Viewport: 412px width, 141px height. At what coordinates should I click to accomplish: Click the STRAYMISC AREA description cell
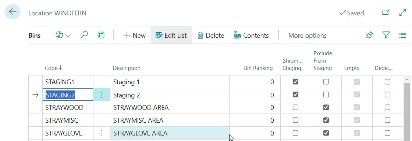coord(170,120)
